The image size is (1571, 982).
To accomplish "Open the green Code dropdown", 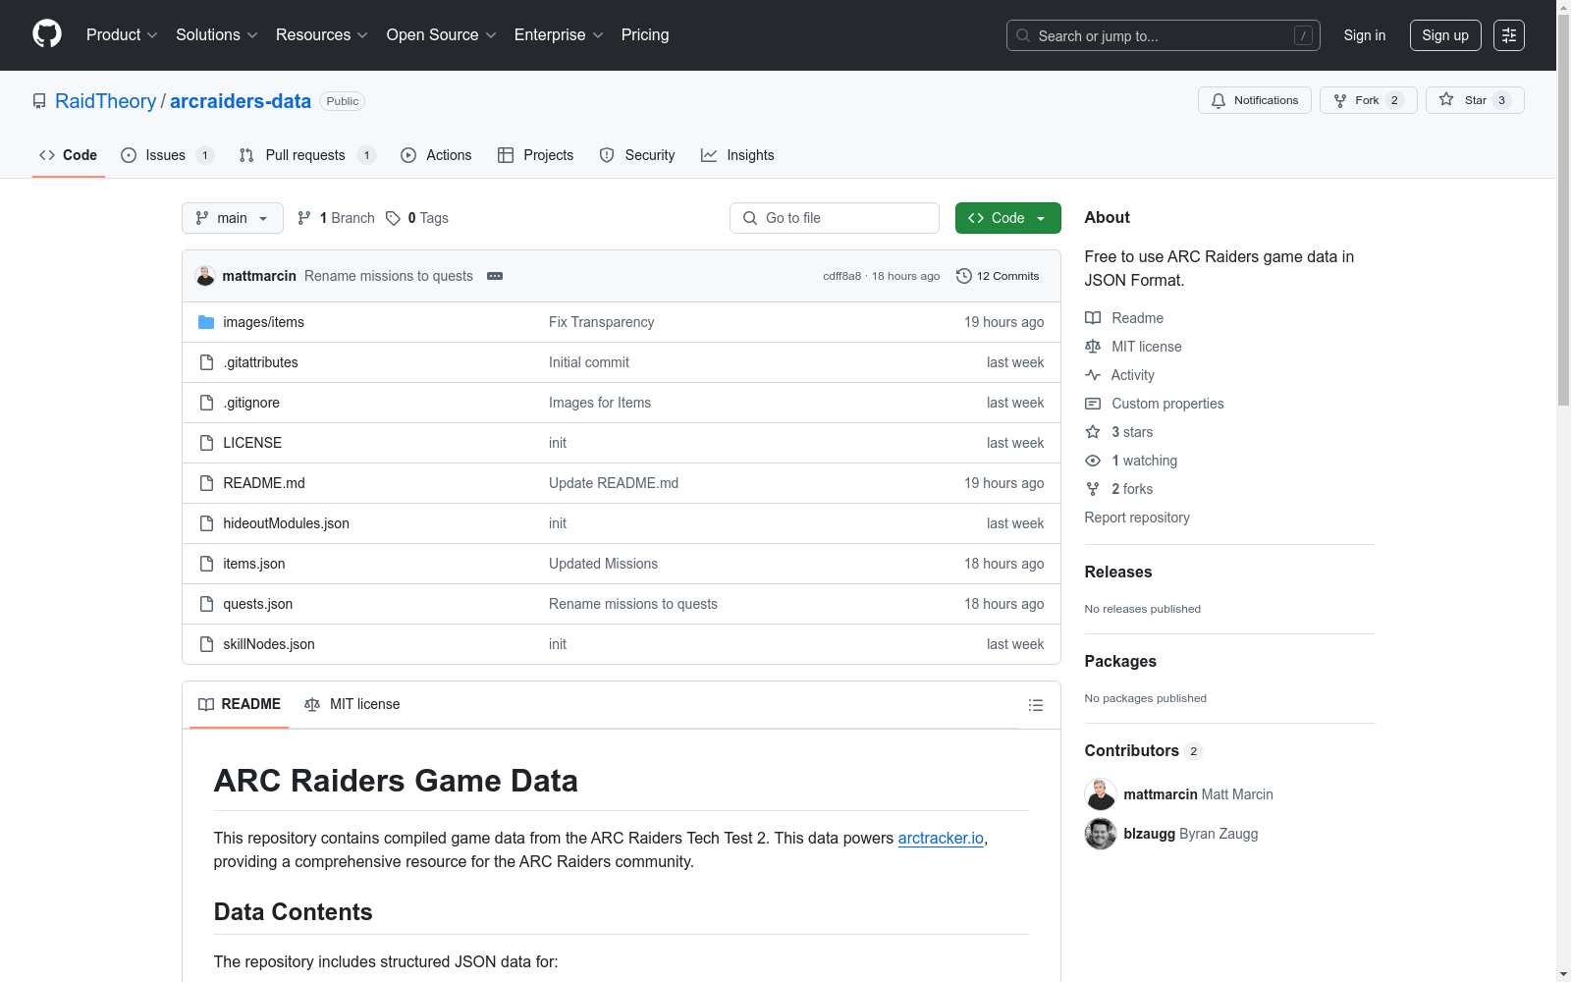I will pyautogui.click(x=1007, y=218).
